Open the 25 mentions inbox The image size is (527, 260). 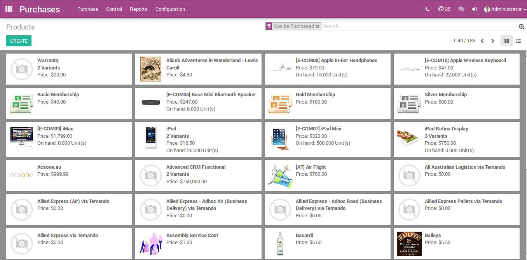[444, 9]
